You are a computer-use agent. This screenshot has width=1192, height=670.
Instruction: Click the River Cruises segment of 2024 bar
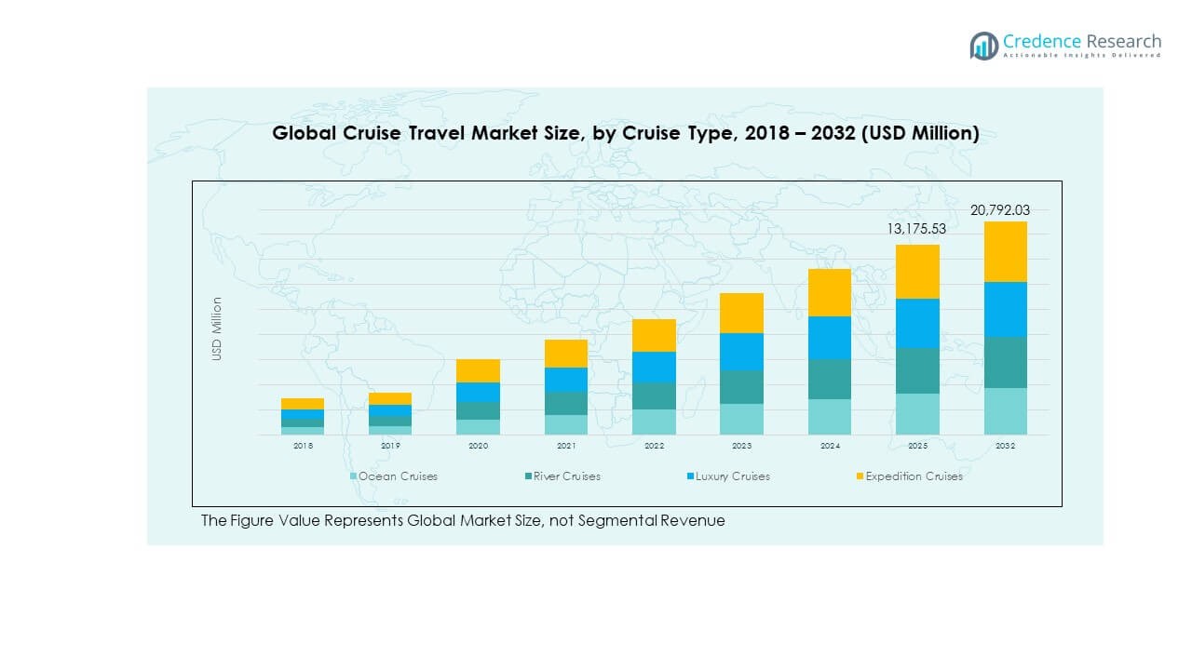(830, 379)
